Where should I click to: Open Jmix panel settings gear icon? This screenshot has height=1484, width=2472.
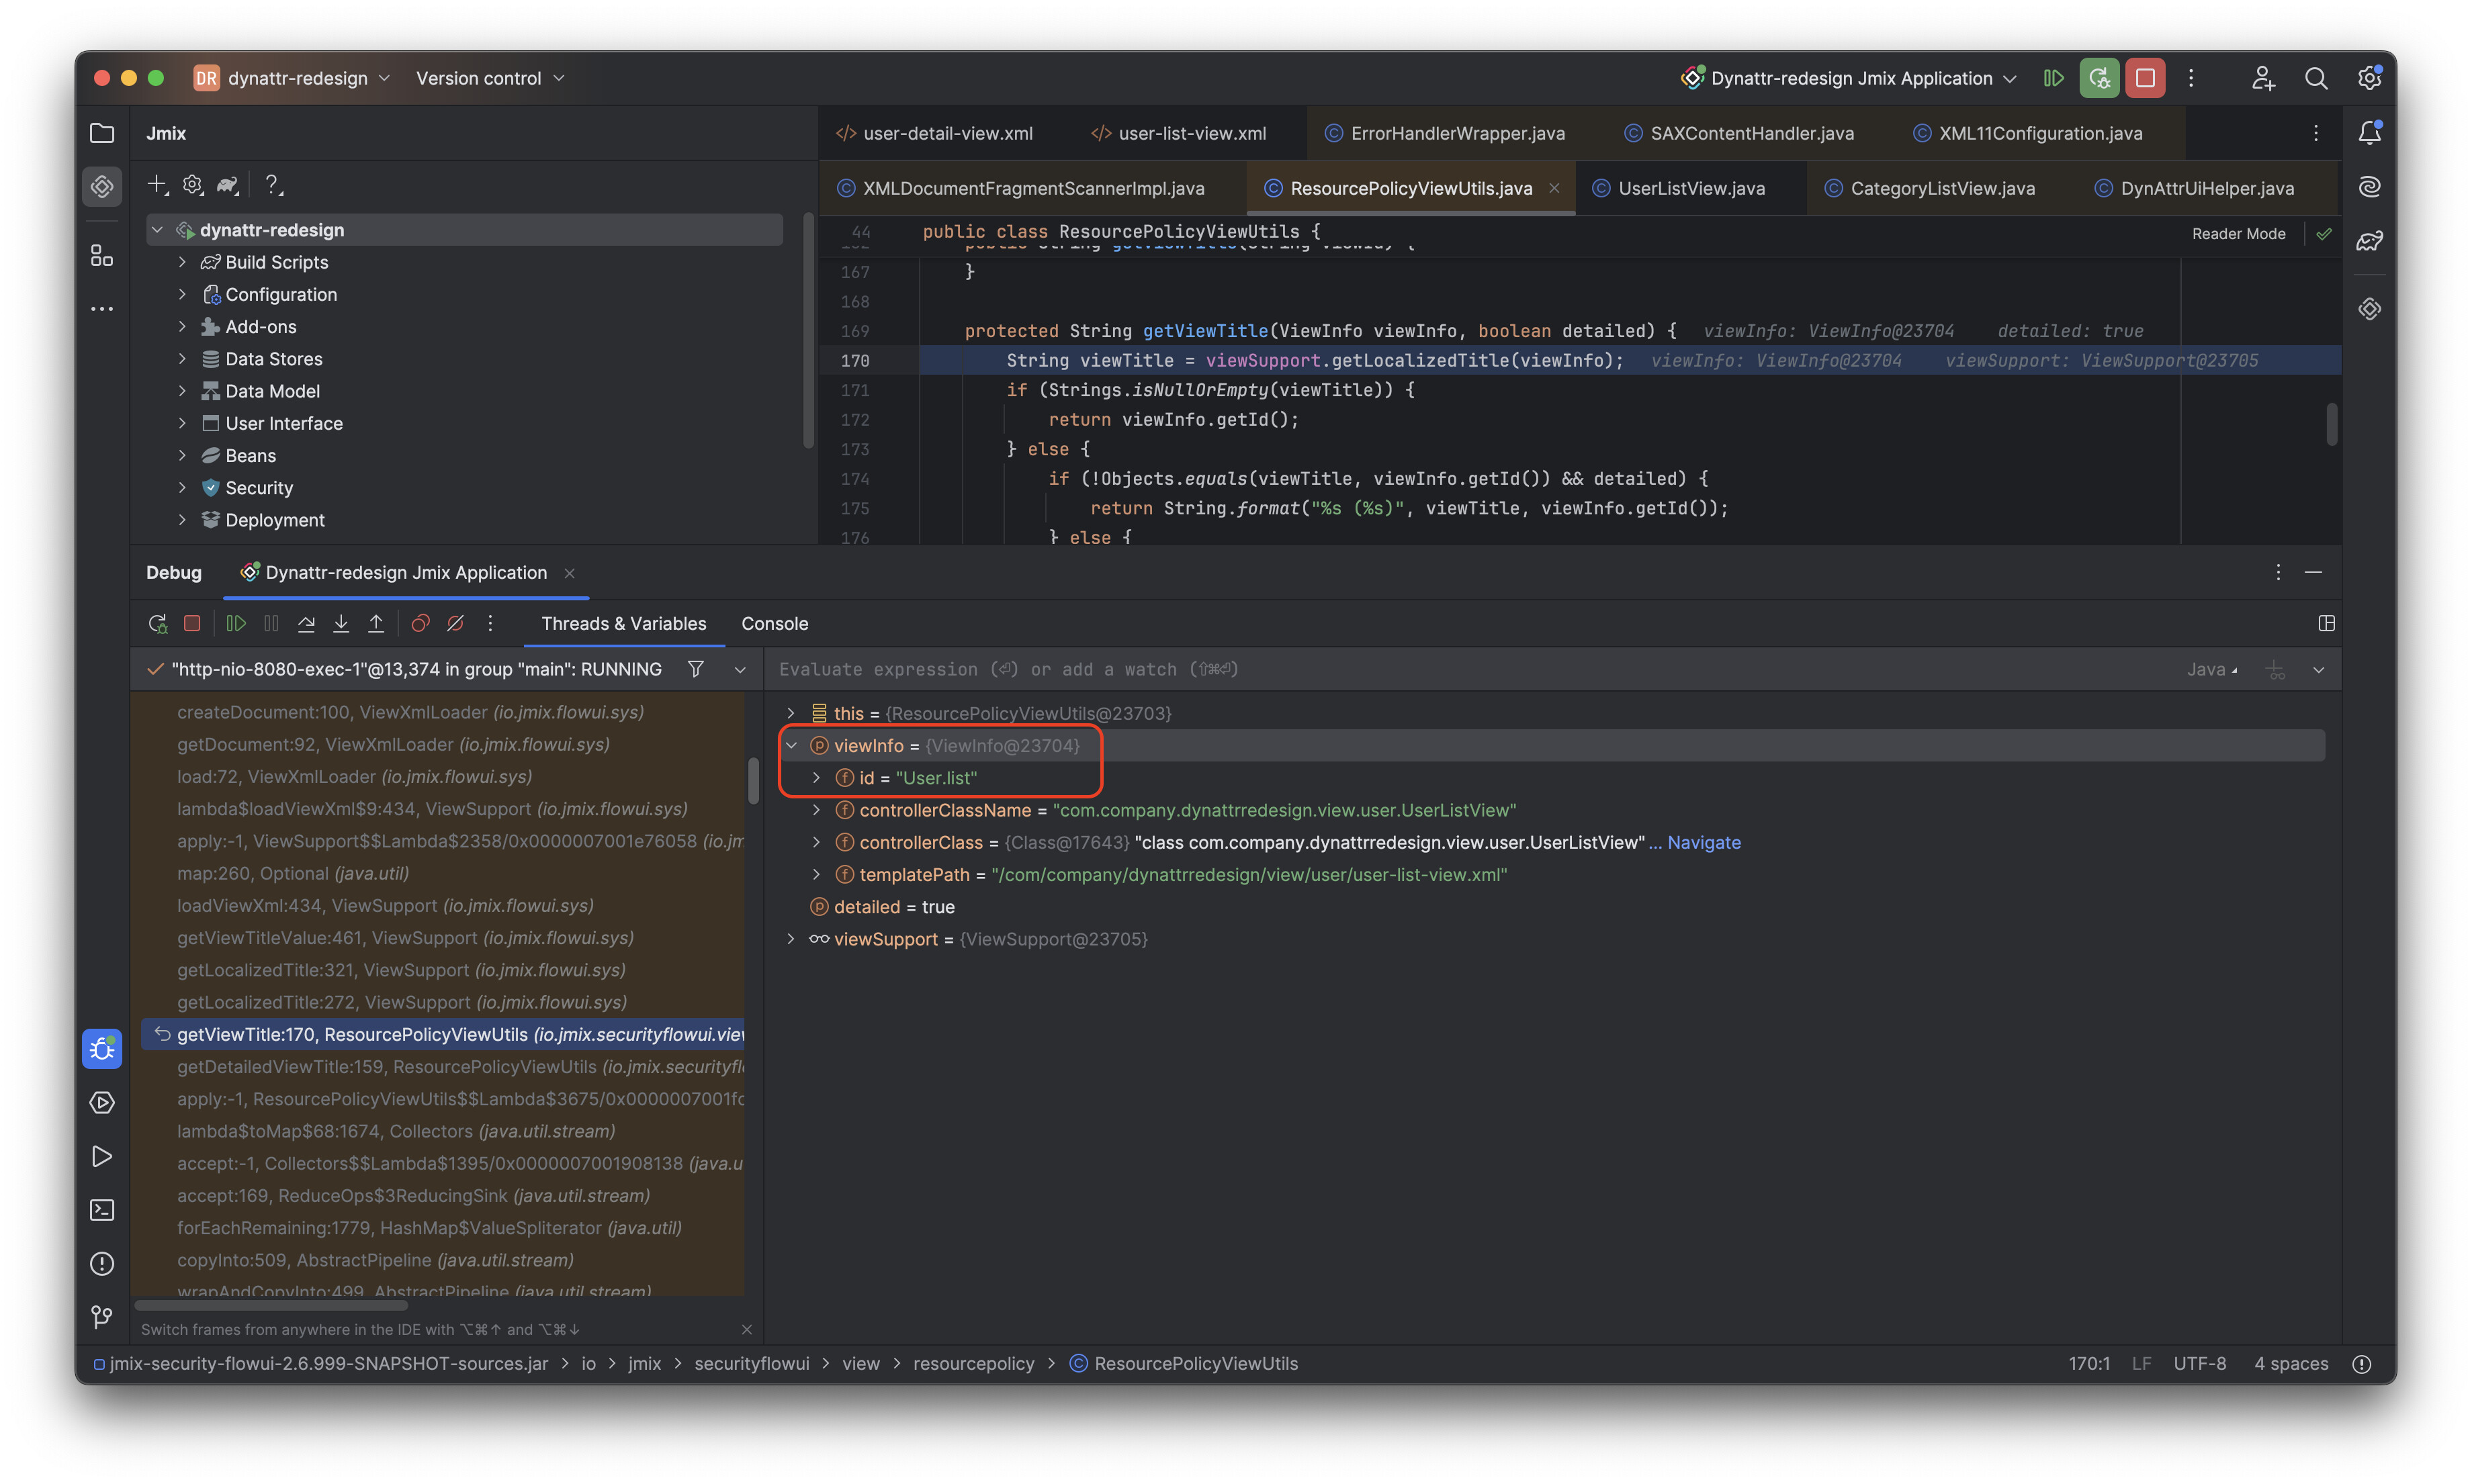pos(193,185)
